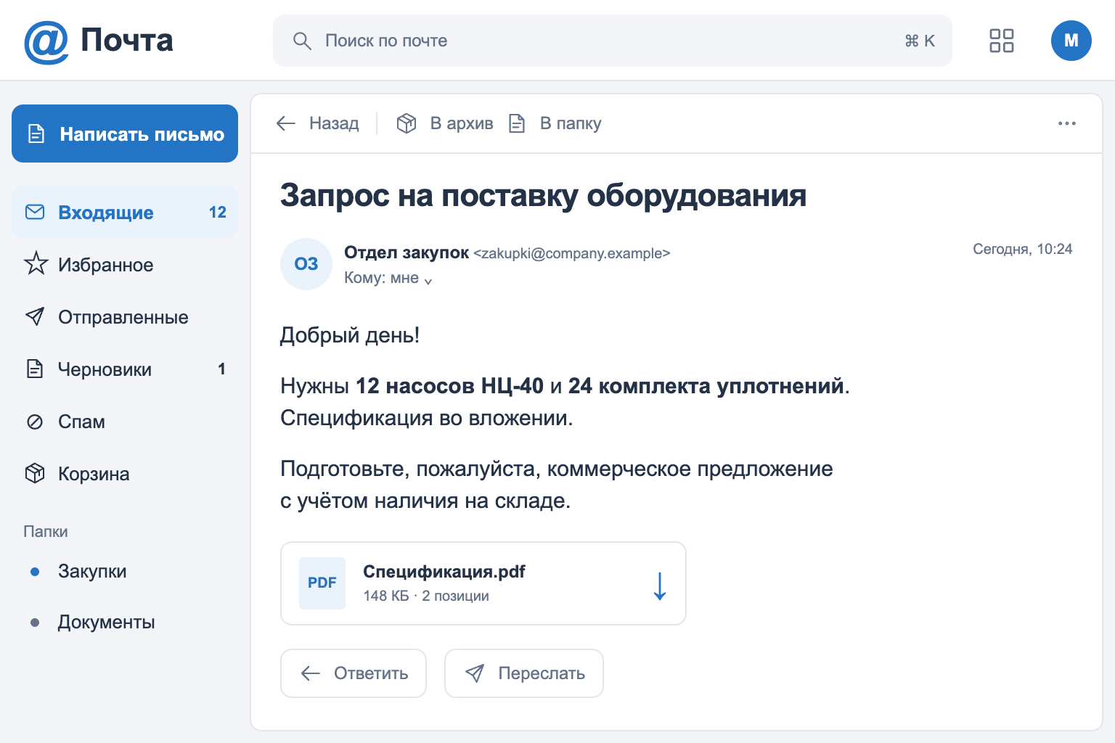Viewport: 1115px width, 743px height.
Task: Open the Спецификация.pdf file name
Action: [x=444, y=572]
